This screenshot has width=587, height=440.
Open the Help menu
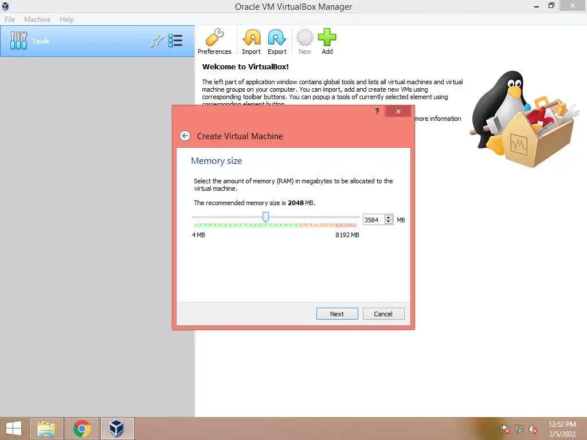pyautogui.click(x=66, y=19)
